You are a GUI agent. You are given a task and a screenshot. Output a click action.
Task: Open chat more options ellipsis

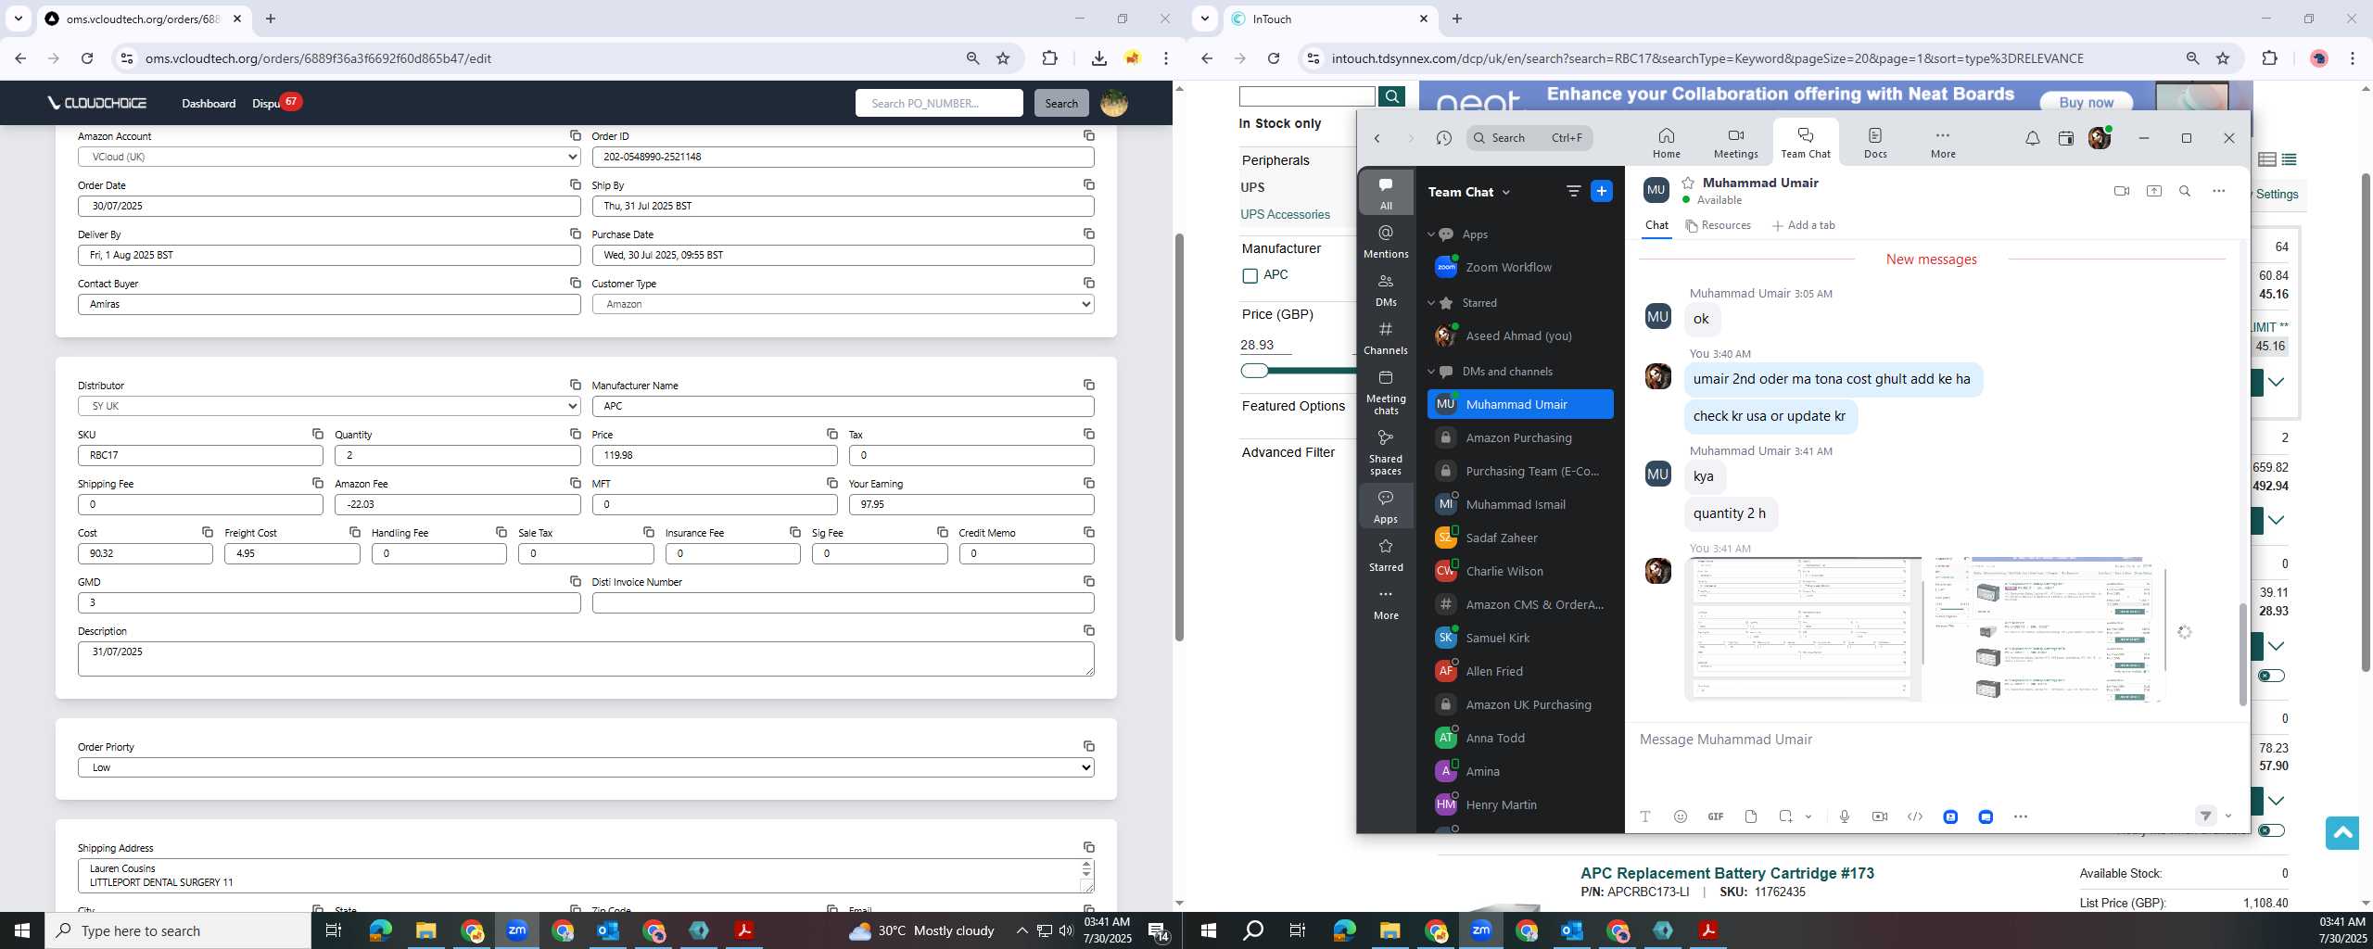[x=2218, y=191]
